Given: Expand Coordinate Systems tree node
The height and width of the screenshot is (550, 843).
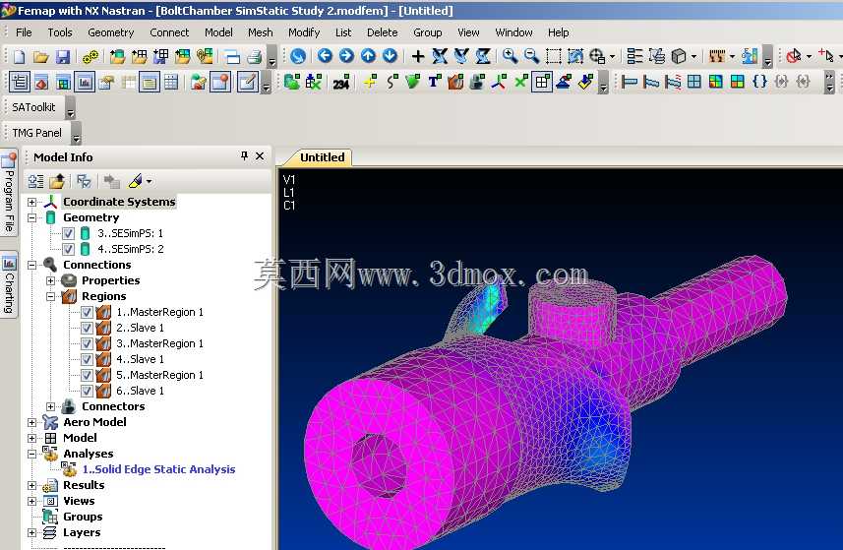Looking at the screenshot, I should click(31, 202).
